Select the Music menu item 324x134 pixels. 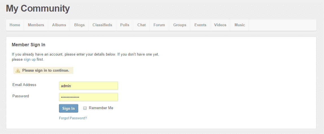[x=240, y=25]
